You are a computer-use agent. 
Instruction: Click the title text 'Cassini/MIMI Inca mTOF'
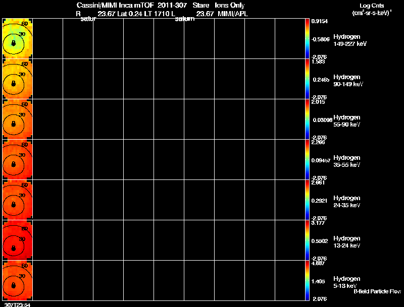[115, 6]
